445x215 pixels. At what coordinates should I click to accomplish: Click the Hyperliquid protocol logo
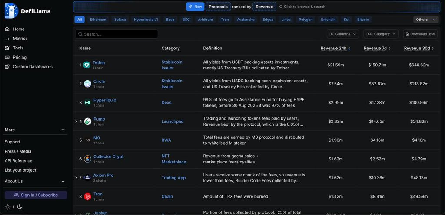tap(88, 102)
